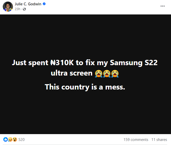The width and height of the screenshot is (171, 145).
Task: Click the wow surprised reaction icon
Action: coord(15,139)
